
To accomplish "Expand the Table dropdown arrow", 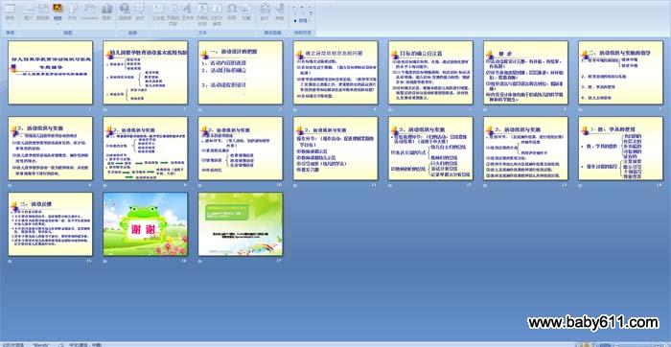I will coord(10,24).
